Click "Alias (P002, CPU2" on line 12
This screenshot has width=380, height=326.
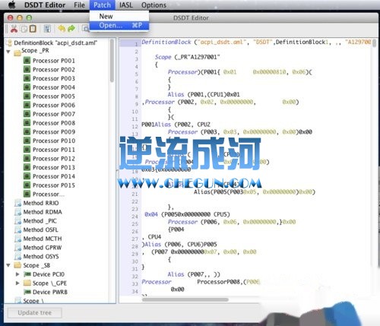pyautogui.click(x=182, y=125)
